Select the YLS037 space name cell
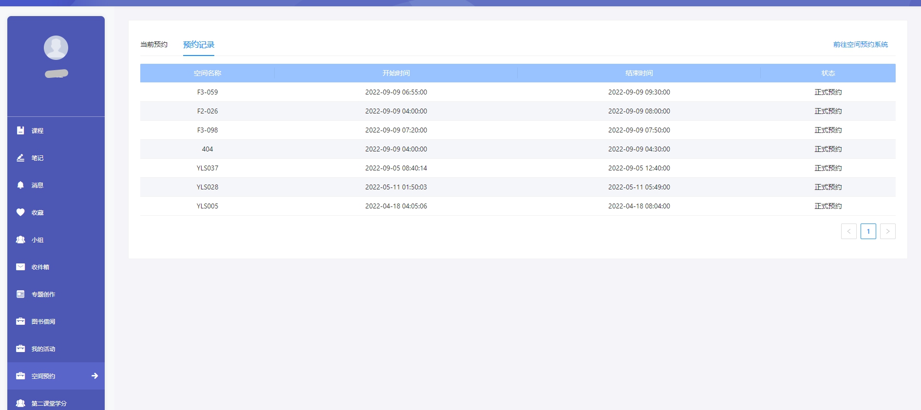The height and width of the screenshot is (410, 921). [x=207, y=168]
